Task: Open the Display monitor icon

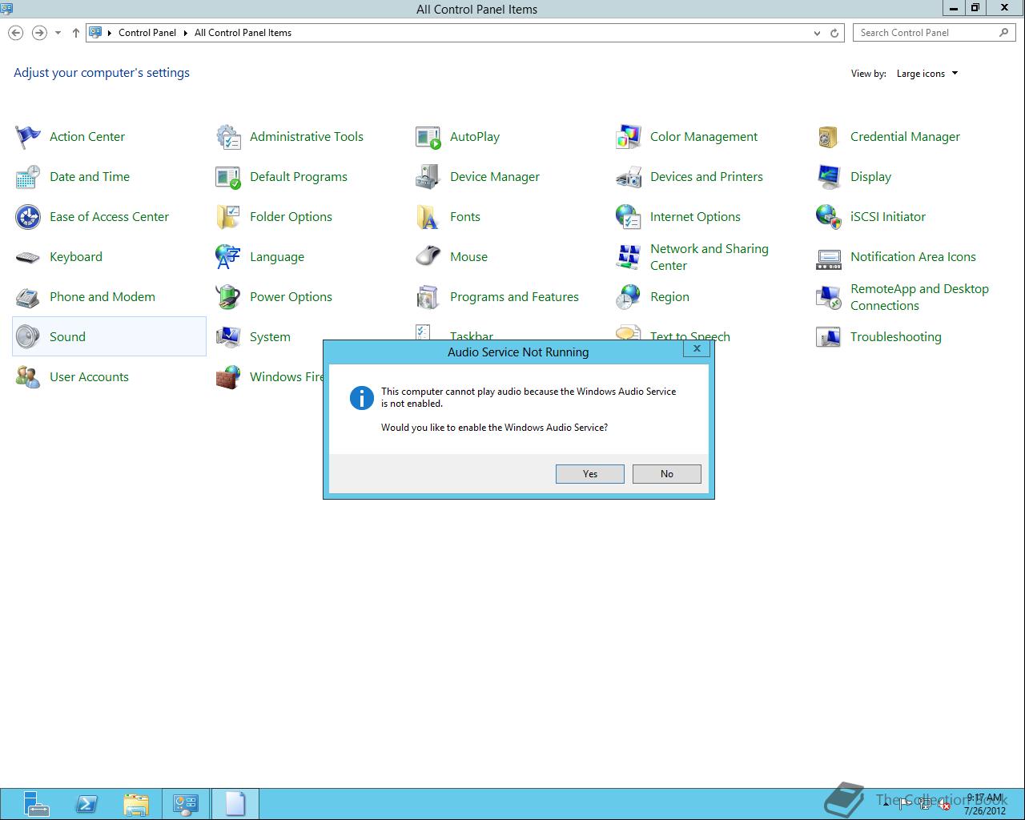Action: 829,177
